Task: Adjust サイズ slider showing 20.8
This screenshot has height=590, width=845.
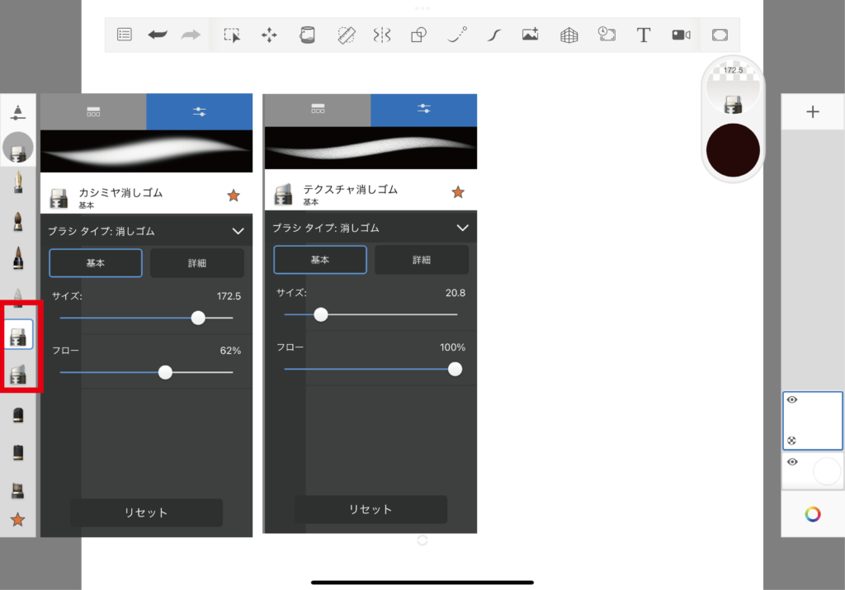Action: click(x=321, y=314)
